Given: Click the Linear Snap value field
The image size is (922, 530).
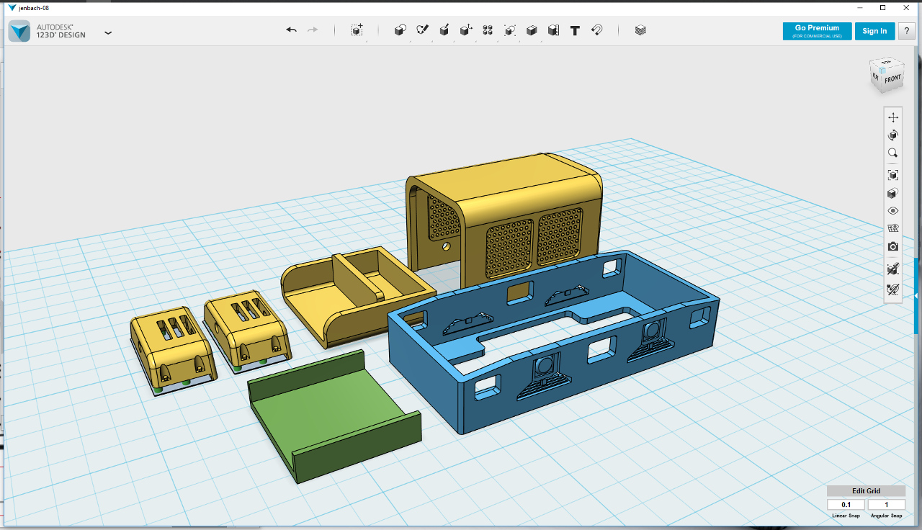Looking at the screenshot, I should (846, 505).
